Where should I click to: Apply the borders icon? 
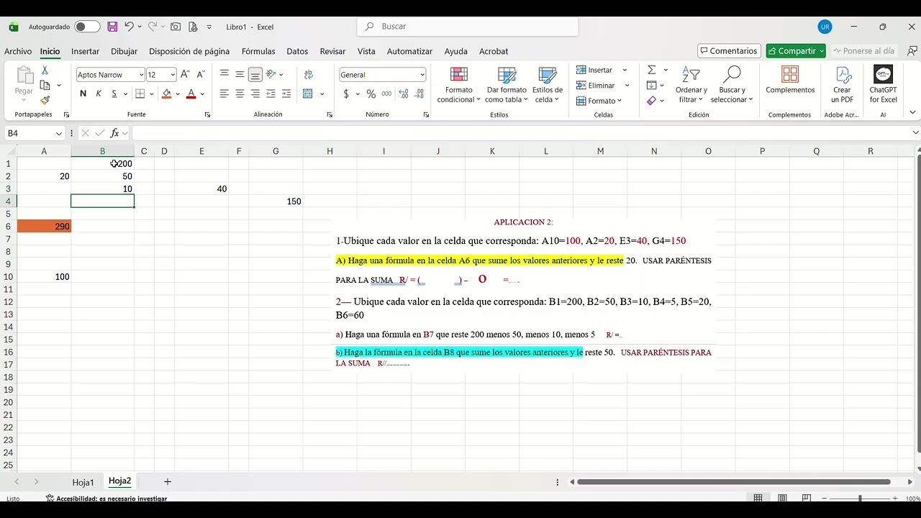tap(140, 94)
